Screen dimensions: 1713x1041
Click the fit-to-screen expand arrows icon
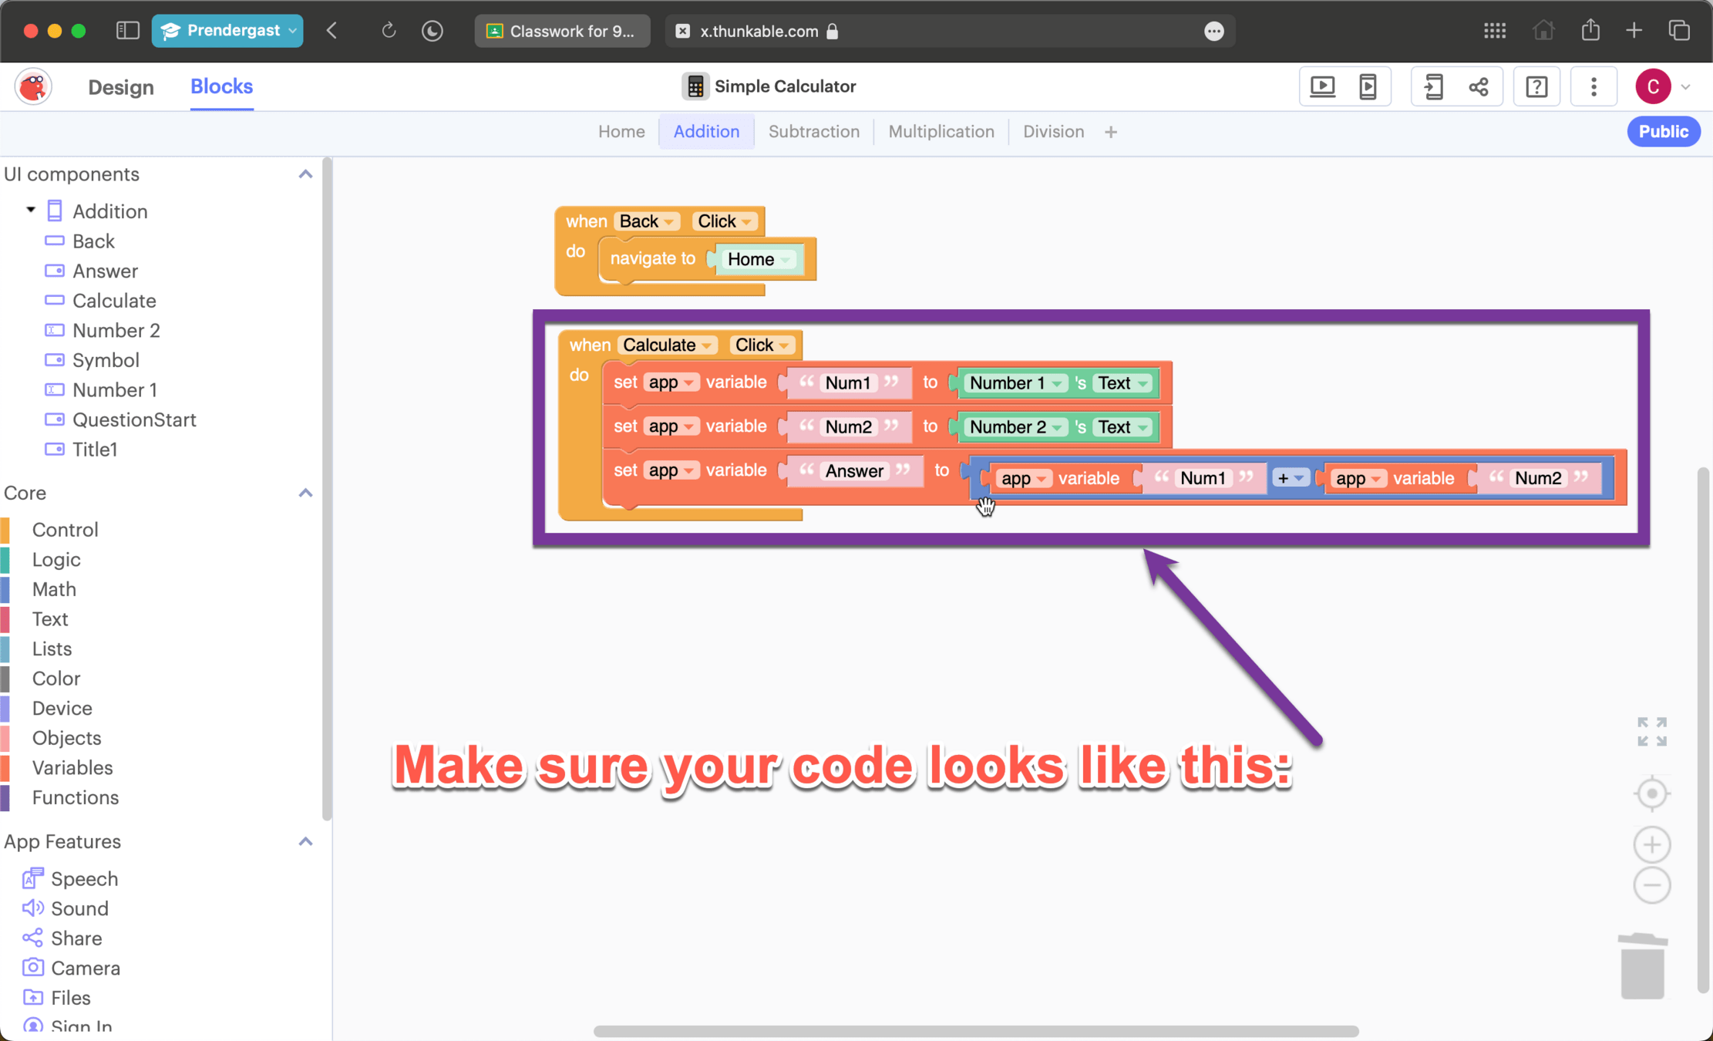click(1651, 731)
